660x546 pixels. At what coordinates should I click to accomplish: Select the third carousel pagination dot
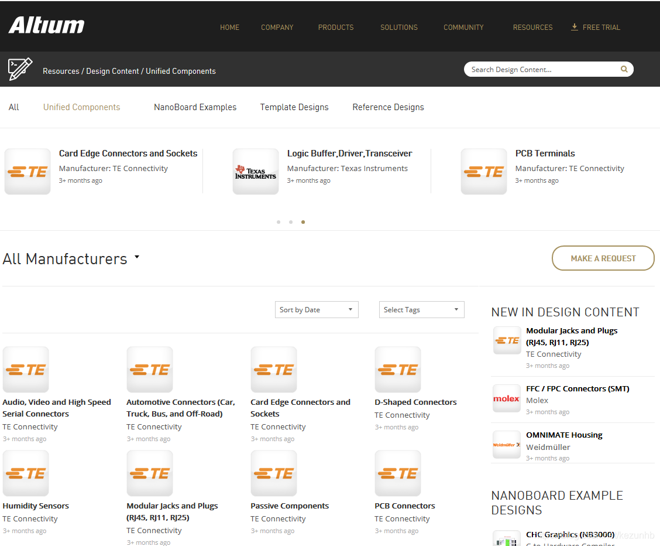[x=302, y=222]
